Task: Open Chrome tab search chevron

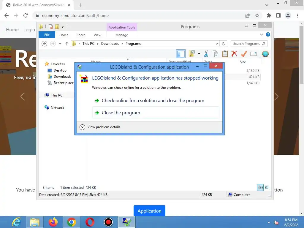Action: click(x=267, y=5)
